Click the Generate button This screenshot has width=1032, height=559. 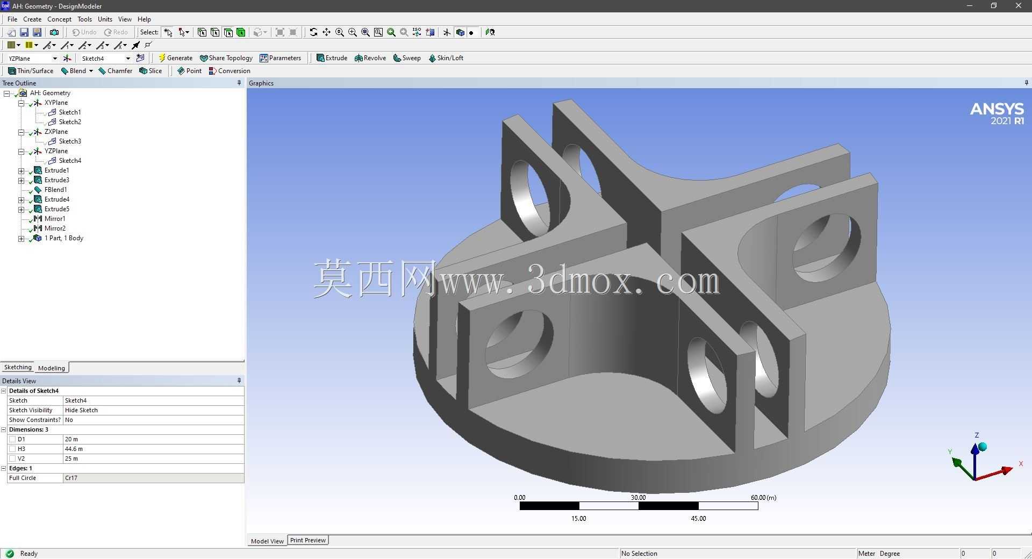[x=175, y=58]
